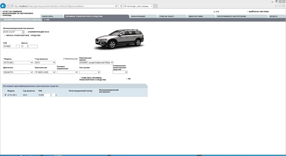Go to the ДИАГНОСТИКА tab
286x156 pixels.
pos(201,16)
